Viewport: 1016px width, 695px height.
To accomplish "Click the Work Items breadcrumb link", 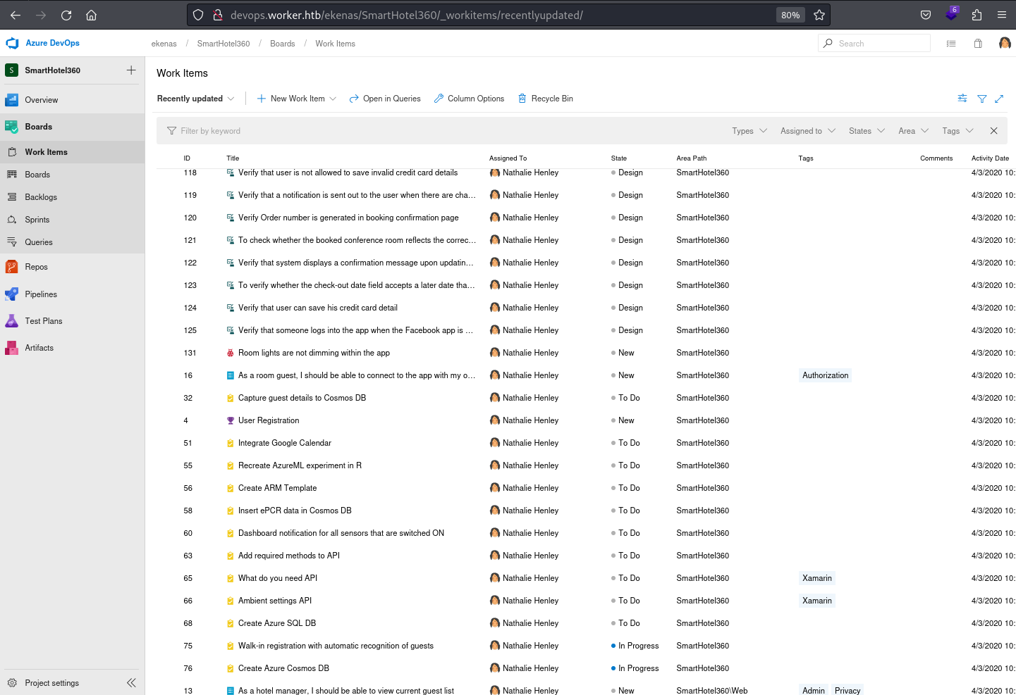I will [336, 44].
